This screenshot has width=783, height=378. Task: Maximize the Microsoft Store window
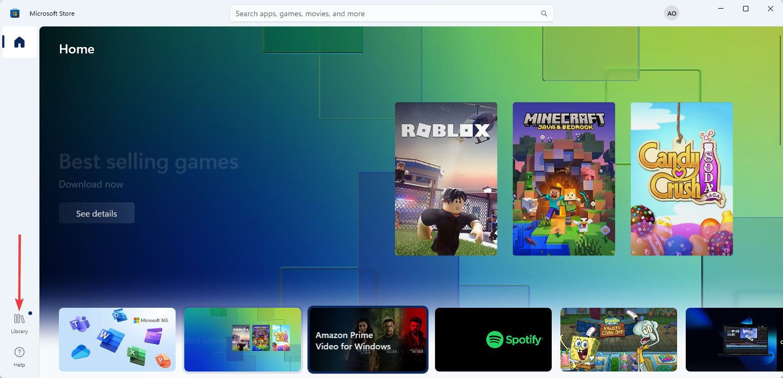(x=746, y=9)
